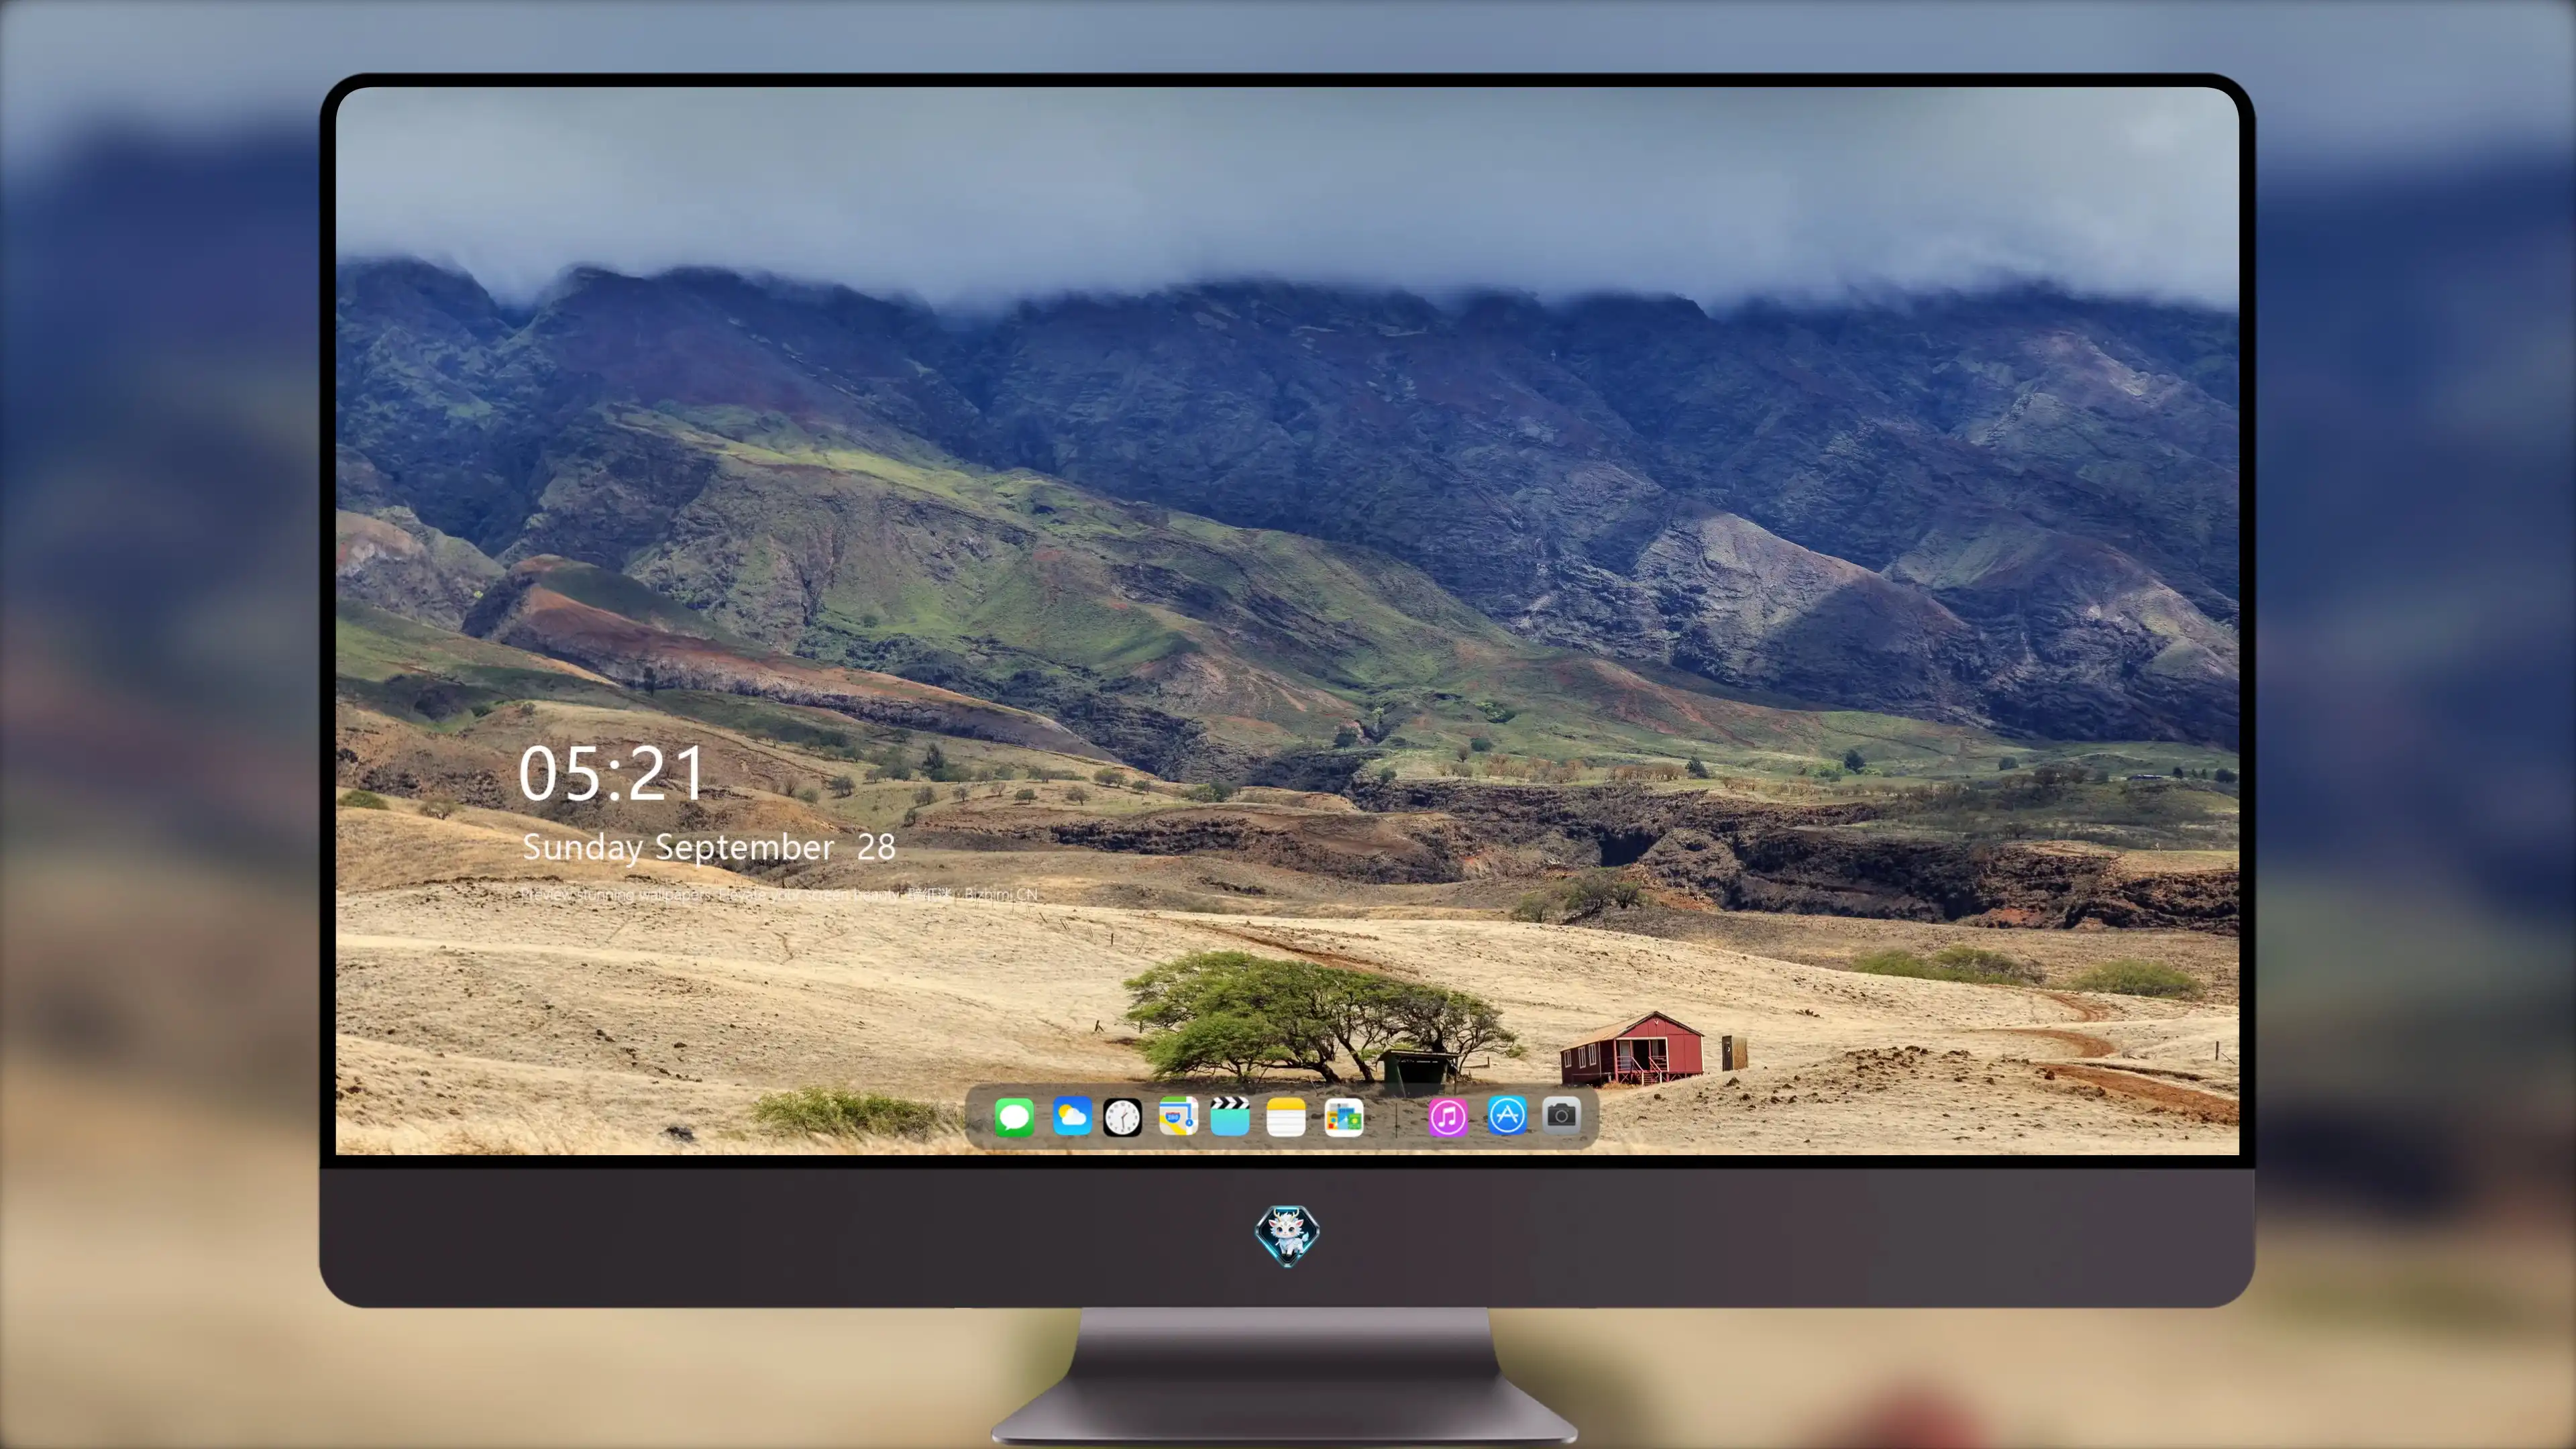The image size is (2576, 1449).
Task: Open the green Messages app in dock
Action: pos(1014,1116)
